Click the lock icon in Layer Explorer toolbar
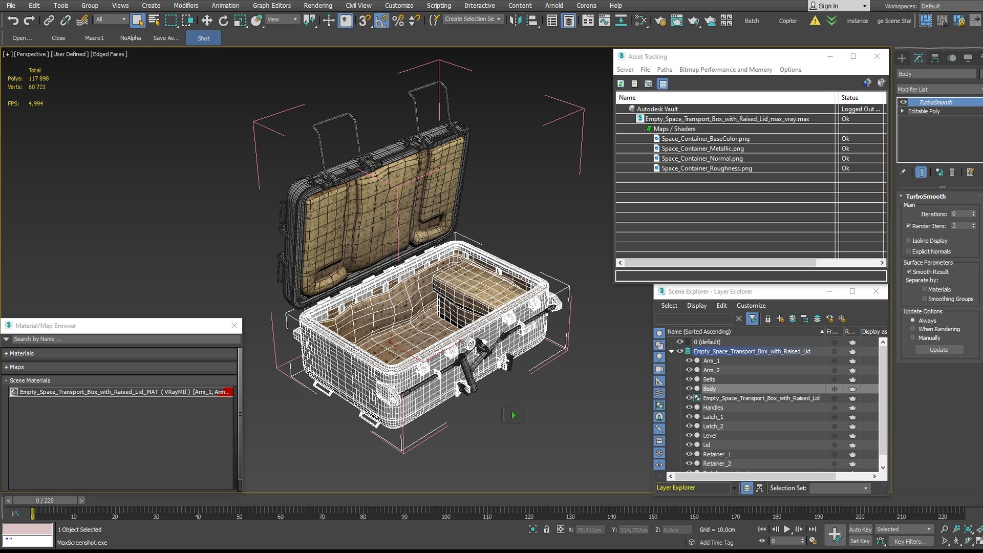 point(767,318)
